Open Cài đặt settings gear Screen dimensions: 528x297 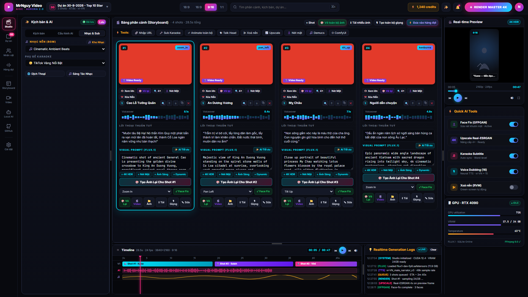pyautogui.click(x=9, y=146)
